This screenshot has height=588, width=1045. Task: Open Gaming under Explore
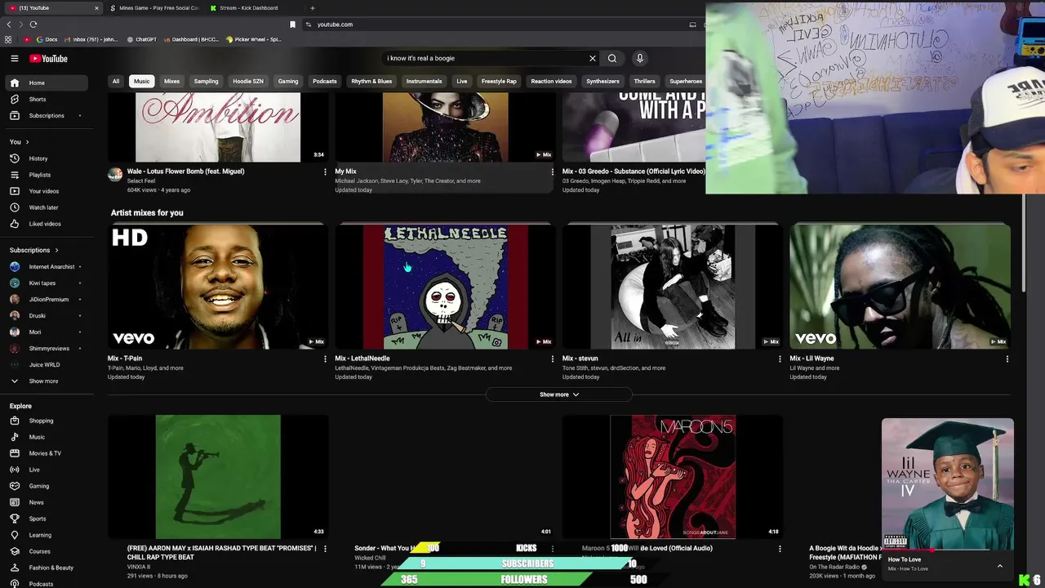47,486
